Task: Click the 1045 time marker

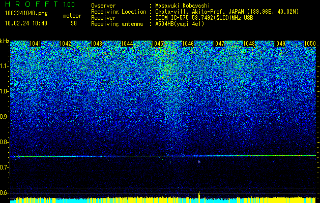Action: pos(157,44)
